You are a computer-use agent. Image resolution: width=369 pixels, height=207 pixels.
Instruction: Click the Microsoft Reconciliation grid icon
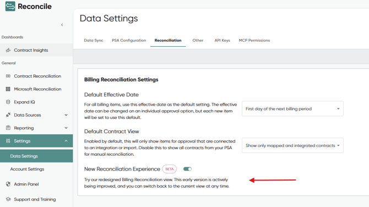pyautogui.click(x=8, y=89)
